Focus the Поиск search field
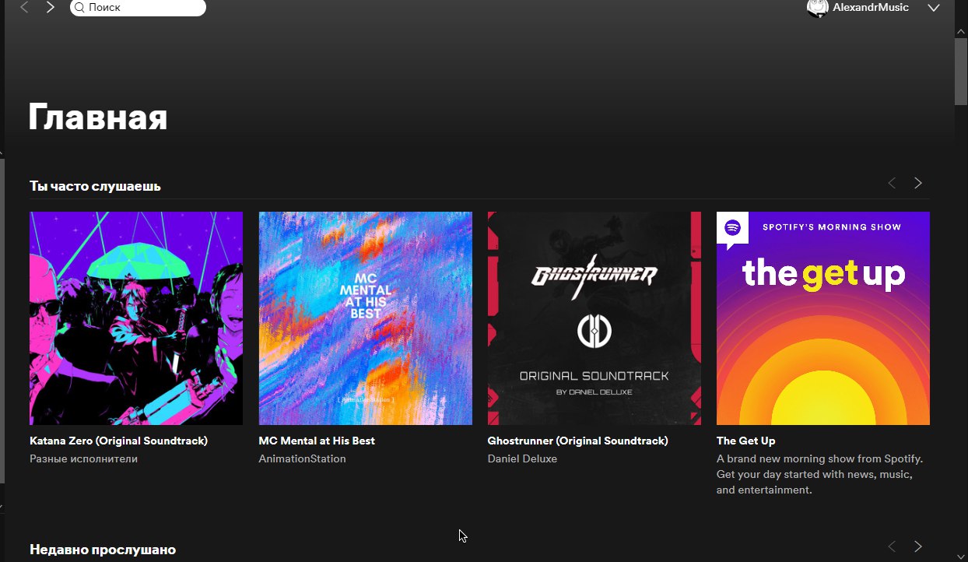 pos(138,8)
